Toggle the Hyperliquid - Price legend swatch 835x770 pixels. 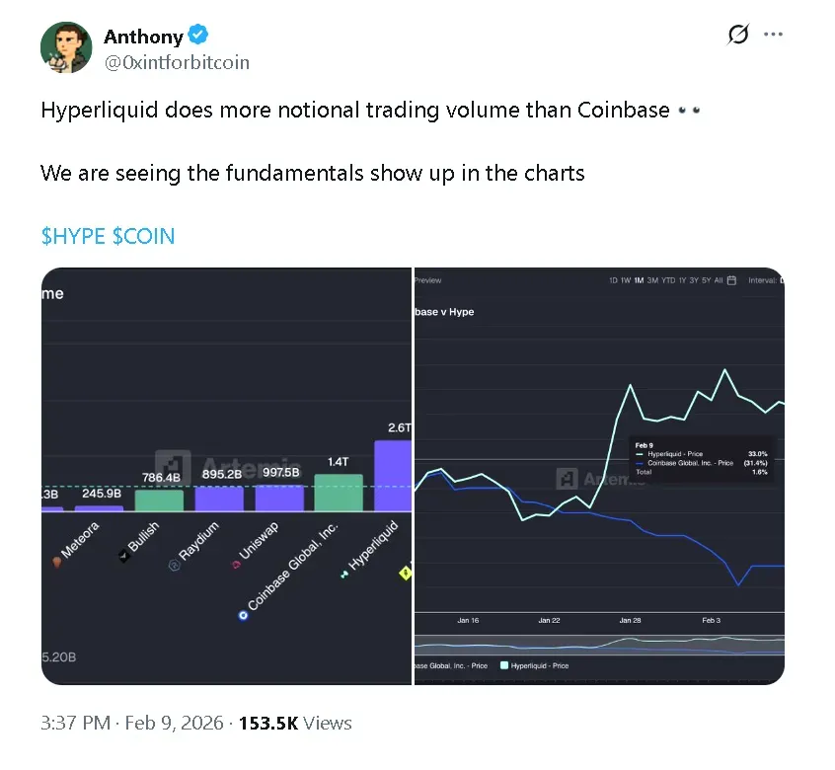pyautogui.click(x=505, y=666)
